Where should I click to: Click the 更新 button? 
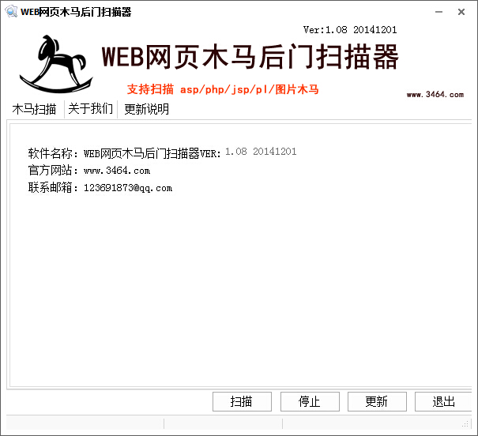point(377,401)
